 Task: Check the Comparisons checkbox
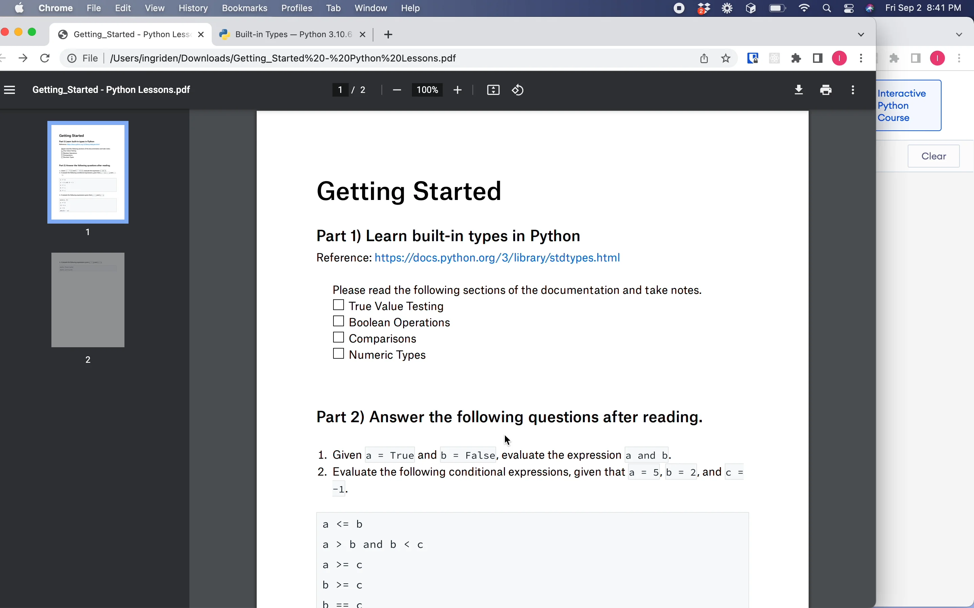pos(339,337)
